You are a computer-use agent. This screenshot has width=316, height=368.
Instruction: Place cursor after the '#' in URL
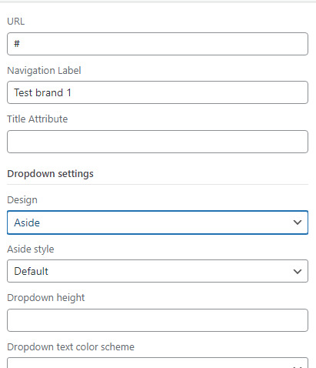click(x=22, y=44)
